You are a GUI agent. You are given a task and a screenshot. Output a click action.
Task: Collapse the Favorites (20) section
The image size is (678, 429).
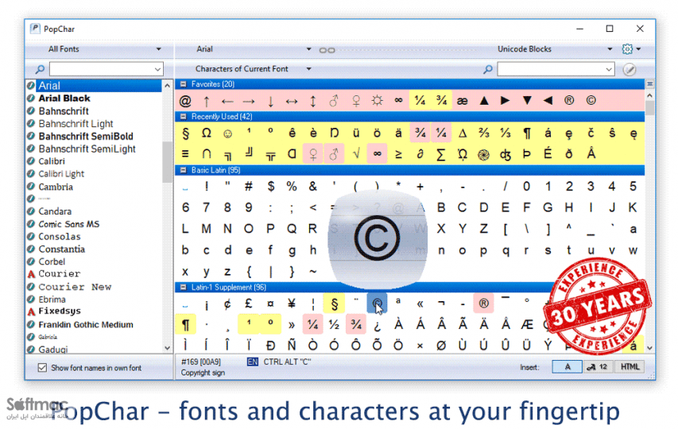pyautogui.click(x=183, y=84)
